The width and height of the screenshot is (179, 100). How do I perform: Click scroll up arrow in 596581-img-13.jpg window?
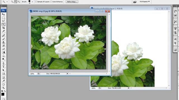point(109,14)
